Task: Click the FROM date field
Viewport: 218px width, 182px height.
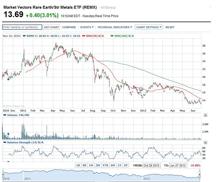Action: coord(152,165)
